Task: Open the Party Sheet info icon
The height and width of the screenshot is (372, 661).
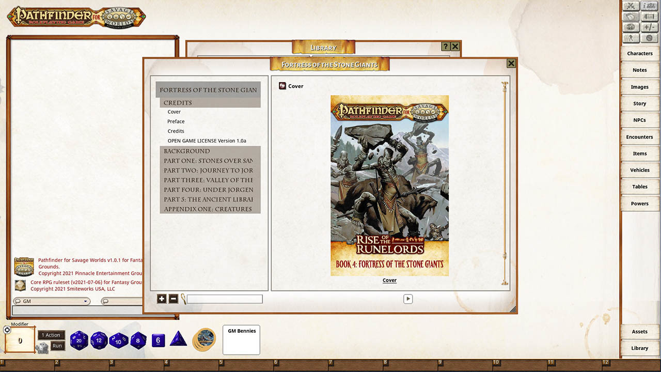Action: (x=649, y=6)
